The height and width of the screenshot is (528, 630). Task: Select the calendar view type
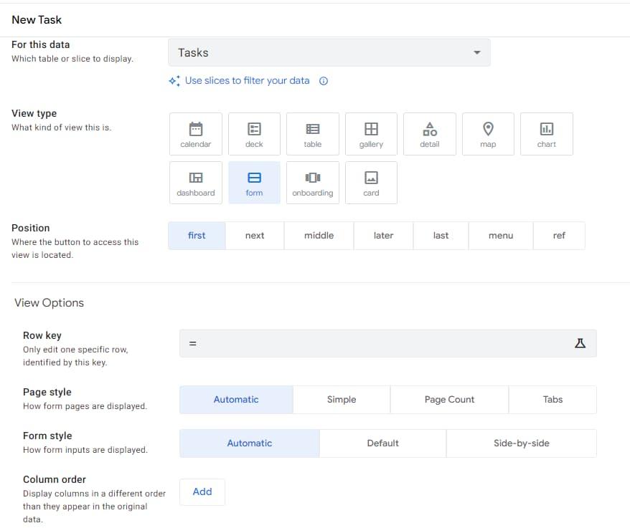(195, 134)
